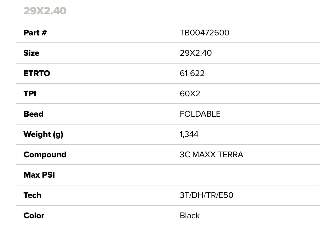Click the TPI row label

30,94
